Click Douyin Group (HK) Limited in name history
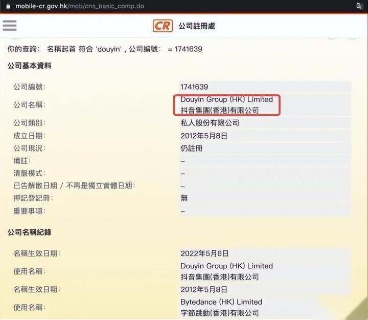 click(x=226, y=266)
